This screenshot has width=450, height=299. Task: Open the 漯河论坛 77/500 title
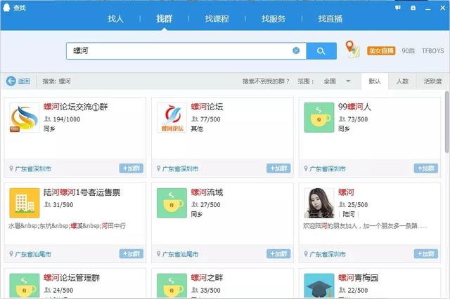(207, 107)
